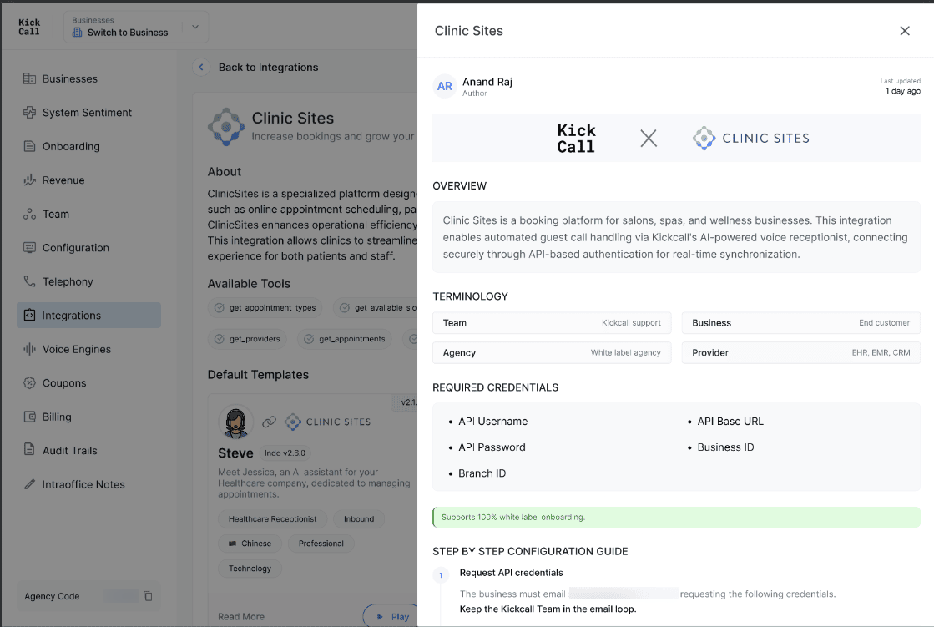Click the Integrations sidebar icon
Image resolution: width=934 pixels, height=627 pixels.
point(29,316)
